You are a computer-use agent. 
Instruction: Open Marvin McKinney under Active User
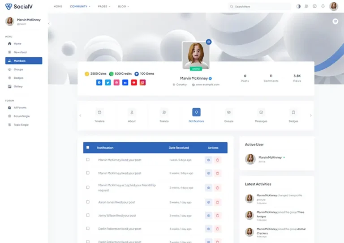coord(270,158)
